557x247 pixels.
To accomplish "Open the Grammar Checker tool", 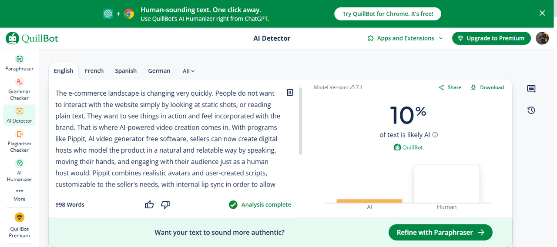I will 19,88.
